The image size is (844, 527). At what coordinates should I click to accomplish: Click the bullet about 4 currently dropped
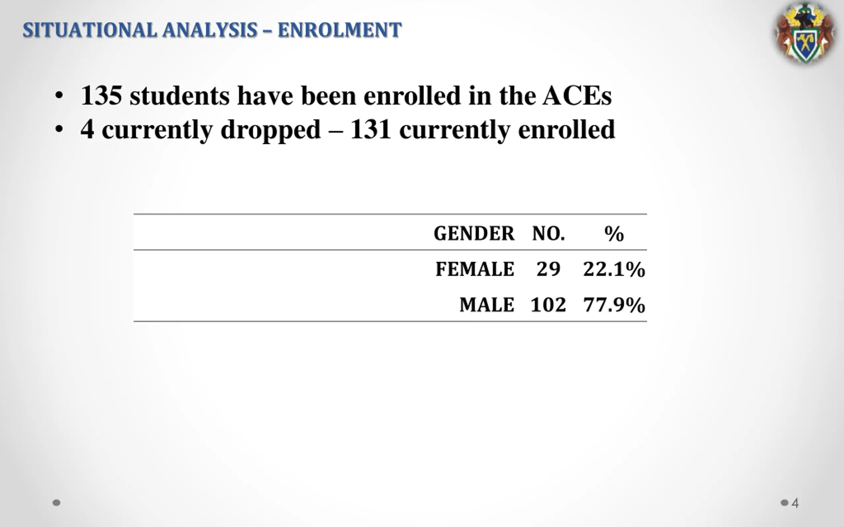[x=348, y=130]
